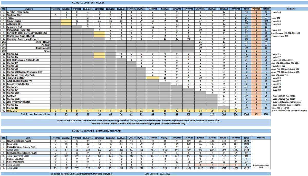Select the 'Chung Hua KB' row label
The height and width of the screenshot is (176, 308).
(x=28, y=21)
